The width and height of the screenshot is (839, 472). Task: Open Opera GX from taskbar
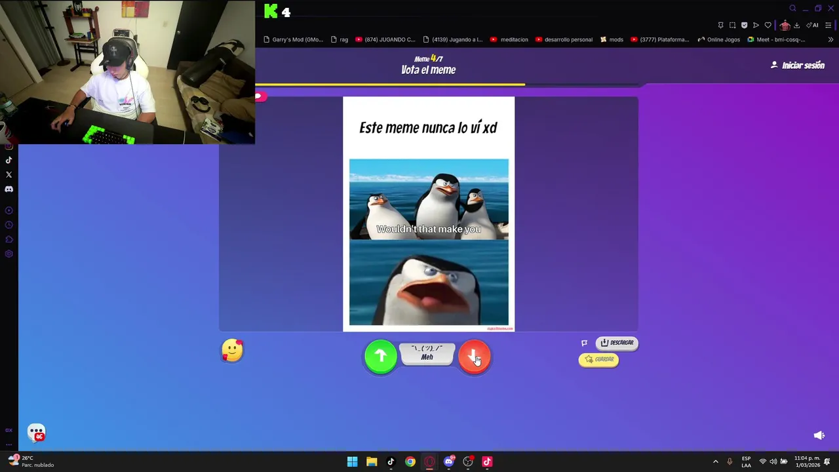tap(429, 462)
